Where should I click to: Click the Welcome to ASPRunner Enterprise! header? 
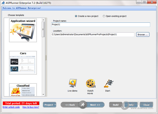22,8
